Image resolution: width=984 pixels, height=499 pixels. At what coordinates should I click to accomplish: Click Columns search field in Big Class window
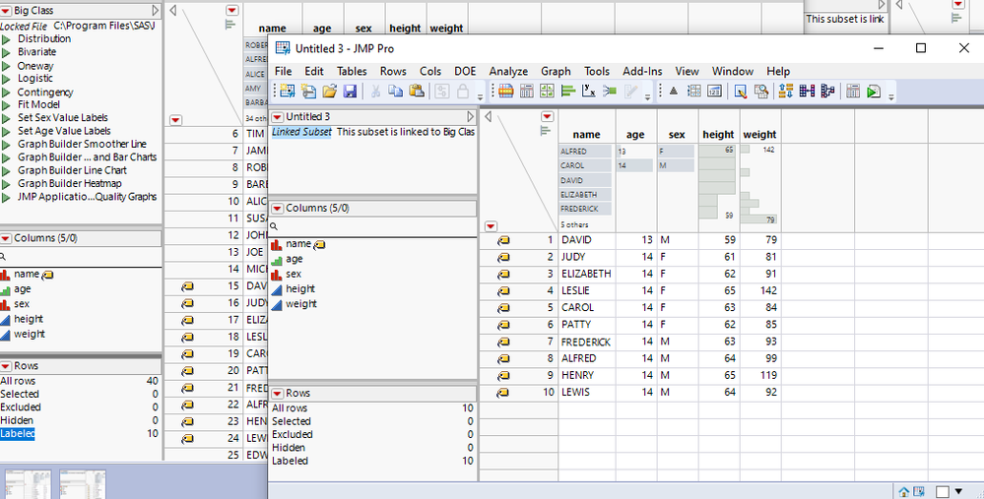[x=81, y=257]
